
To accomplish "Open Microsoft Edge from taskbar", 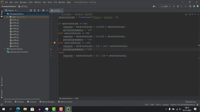I will 18,109.
